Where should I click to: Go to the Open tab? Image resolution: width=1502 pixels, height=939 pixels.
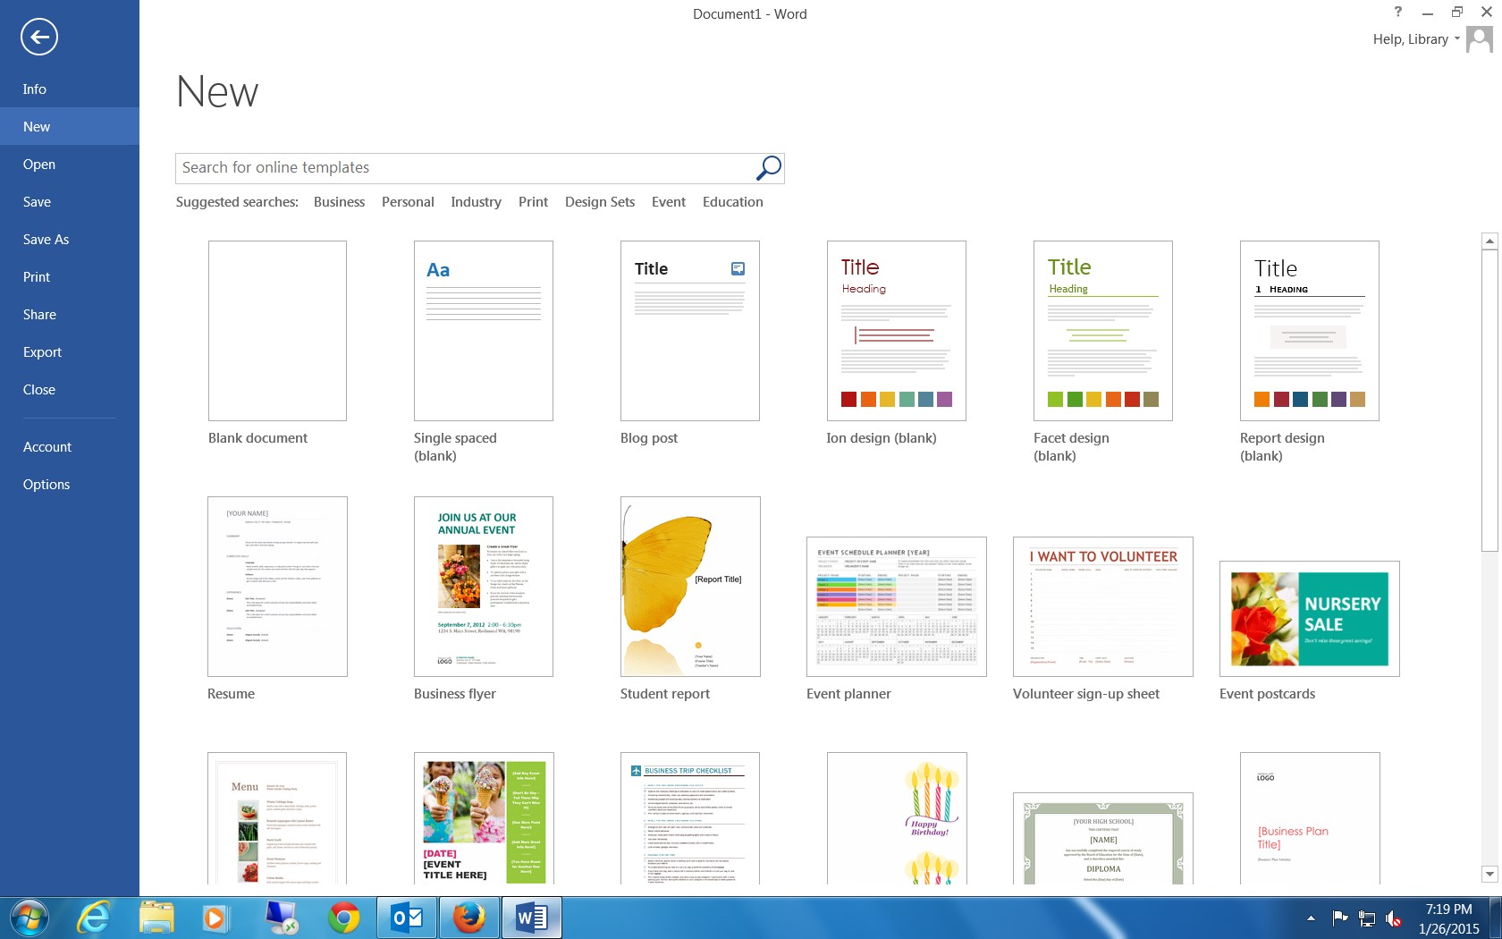pos(70,165)
